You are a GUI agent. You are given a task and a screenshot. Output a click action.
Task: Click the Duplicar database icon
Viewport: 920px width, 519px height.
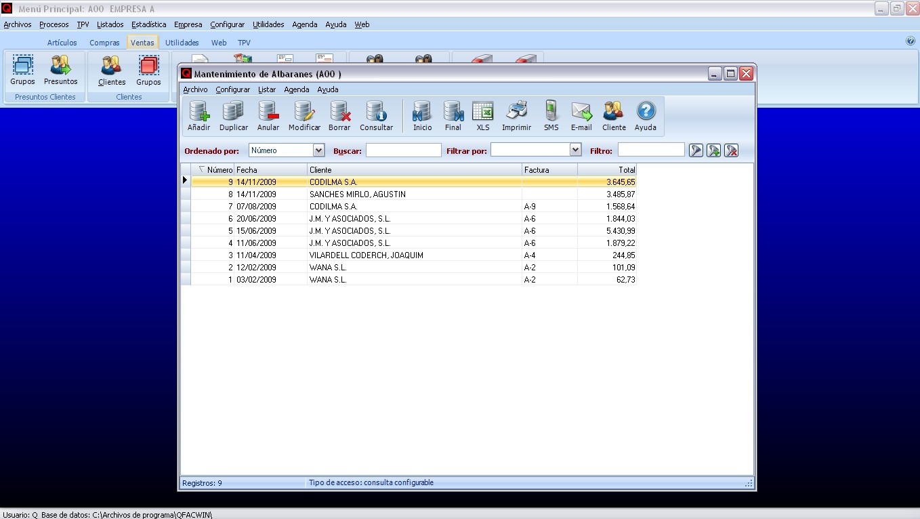234,116
